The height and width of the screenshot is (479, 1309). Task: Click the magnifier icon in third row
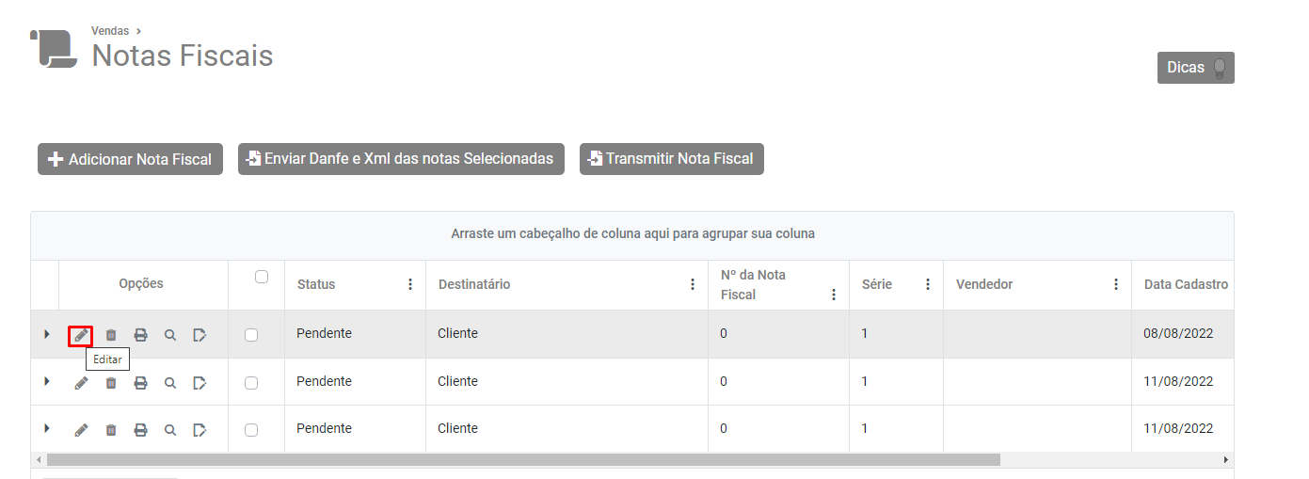[170, 429]
